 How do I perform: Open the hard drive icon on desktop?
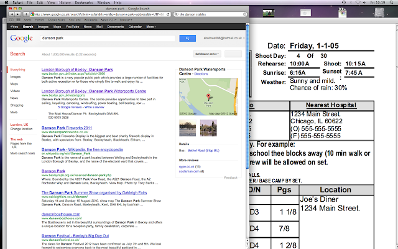[379, 12]
